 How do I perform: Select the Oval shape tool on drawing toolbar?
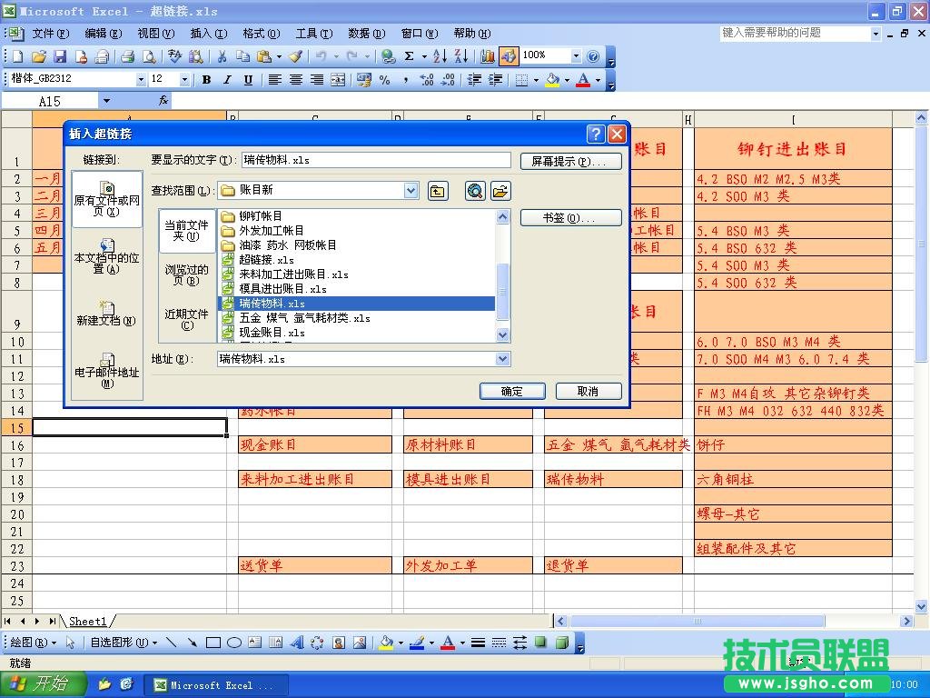pos(234,642)
